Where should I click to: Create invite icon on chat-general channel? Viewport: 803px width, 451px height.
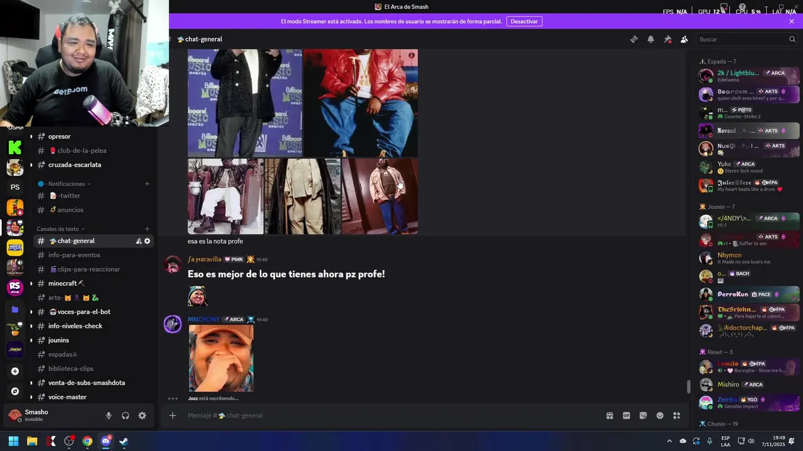tap(139, 241)
